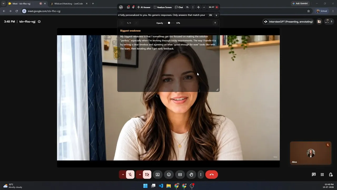Open host controls lock icon
This screenshot has height=190, width=337.
[331, 174]
